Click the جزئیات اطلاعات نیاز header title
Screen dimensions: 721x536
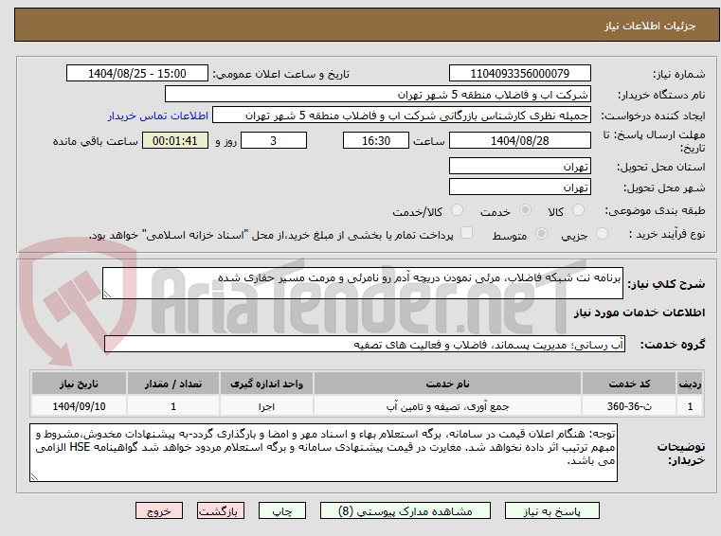(x=650, y=26)
